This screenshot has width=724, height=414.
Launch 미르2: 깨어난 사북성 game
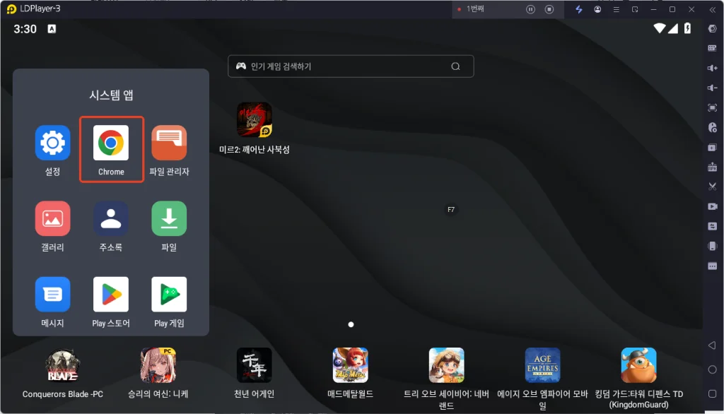(255, 120)
